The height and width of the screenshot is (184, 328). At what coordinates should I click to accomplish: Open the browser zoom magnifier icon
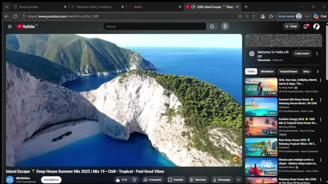pyautogui.click(x=247, y=16)
